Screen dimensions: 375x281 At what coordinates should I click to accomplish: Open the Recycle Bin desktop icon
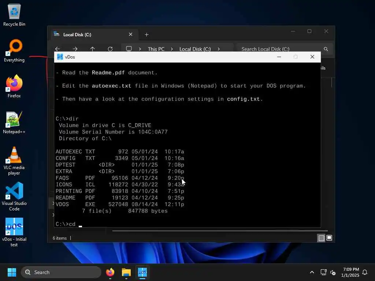coord(14,15)
